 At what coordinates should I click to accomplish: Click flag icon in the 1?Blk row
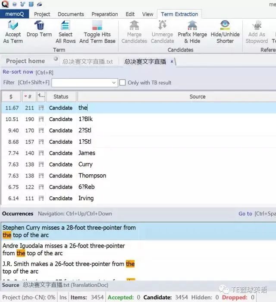[41, 119]
